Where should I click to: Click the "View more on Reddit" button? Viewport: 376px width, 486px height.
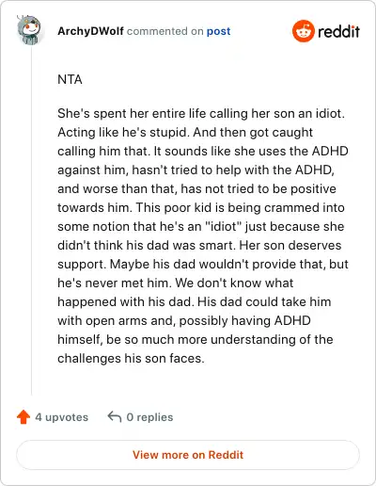click(188, 455)
